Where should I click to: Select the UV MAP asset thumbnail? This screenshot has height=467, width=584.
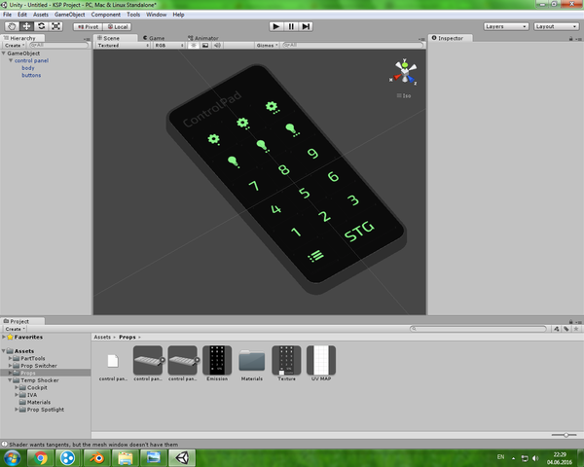point(321,363)
